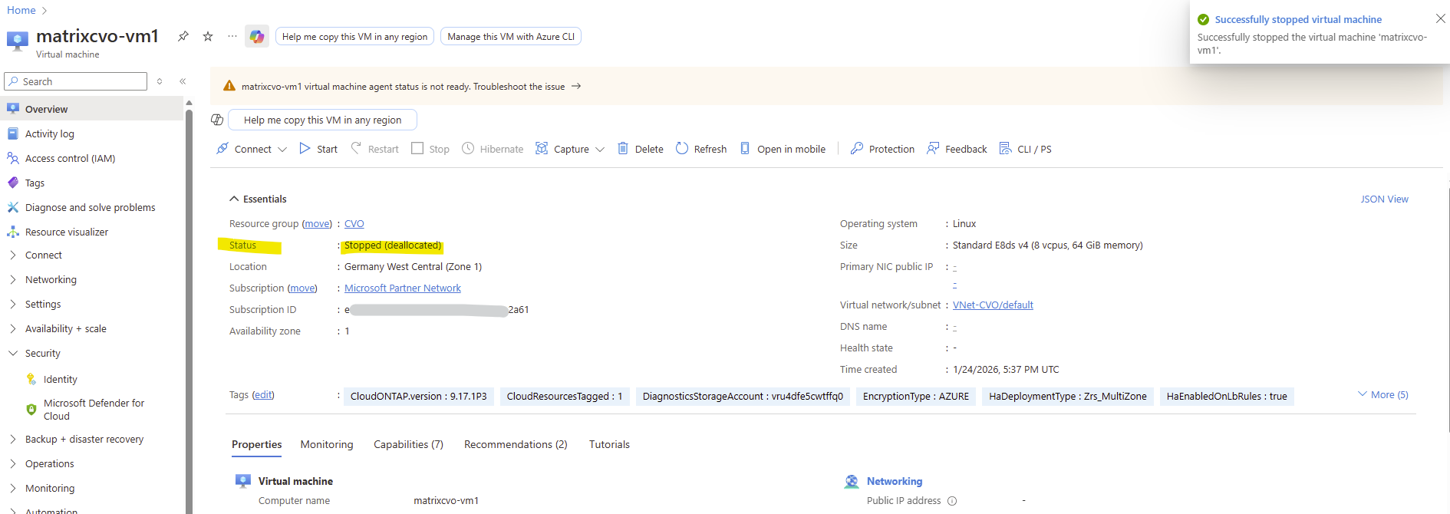Delete the virtual machine

(x=641, y=149)
